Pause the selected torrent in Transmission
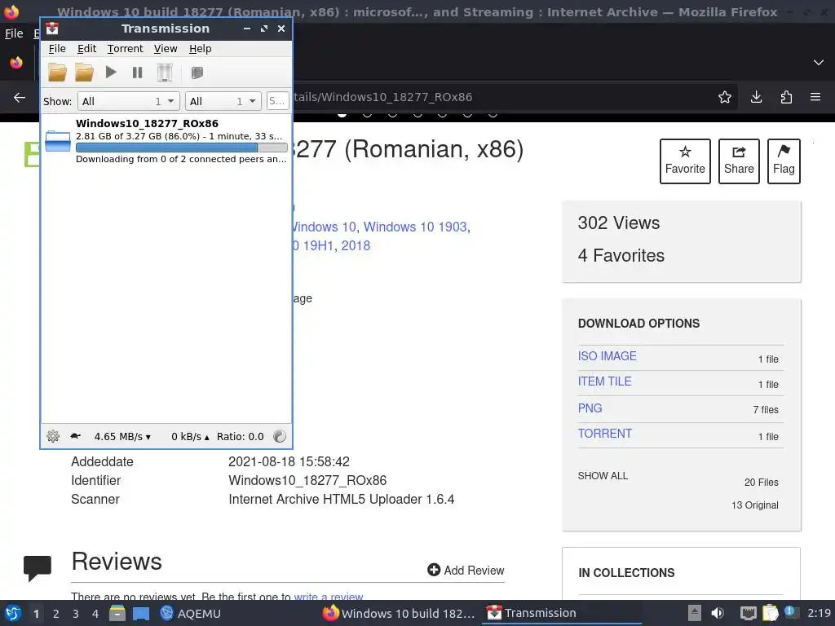The image size is (835, 626). tap(137, 73)
